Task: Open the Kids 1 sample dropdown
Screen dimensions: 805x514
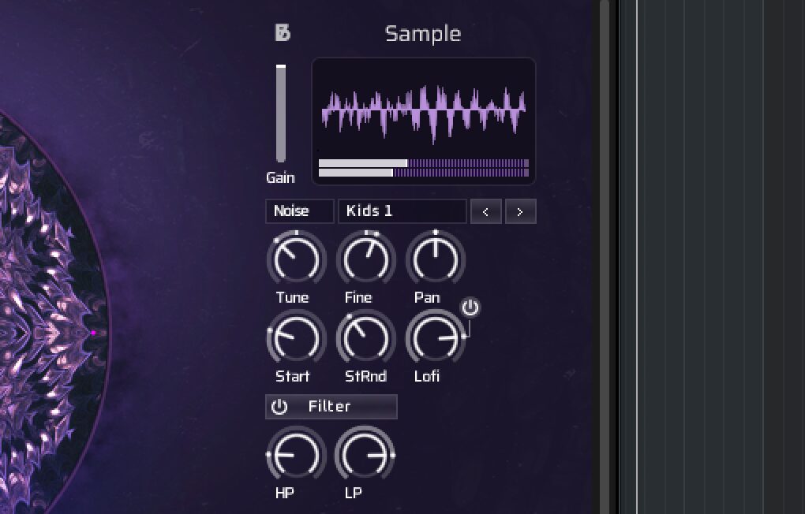Action: coord(402,211)
